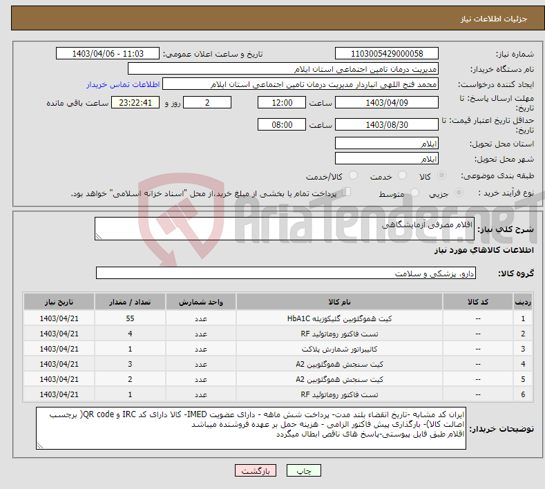
Task: Click row 4 item کیت سنجش هموگلوبین A2
Action: 339,364
